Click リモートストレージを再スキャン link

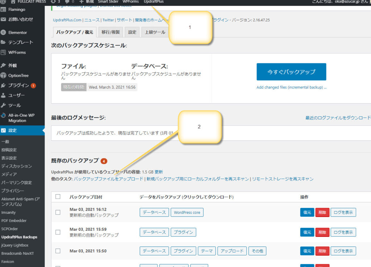click(x=283, y=179)
